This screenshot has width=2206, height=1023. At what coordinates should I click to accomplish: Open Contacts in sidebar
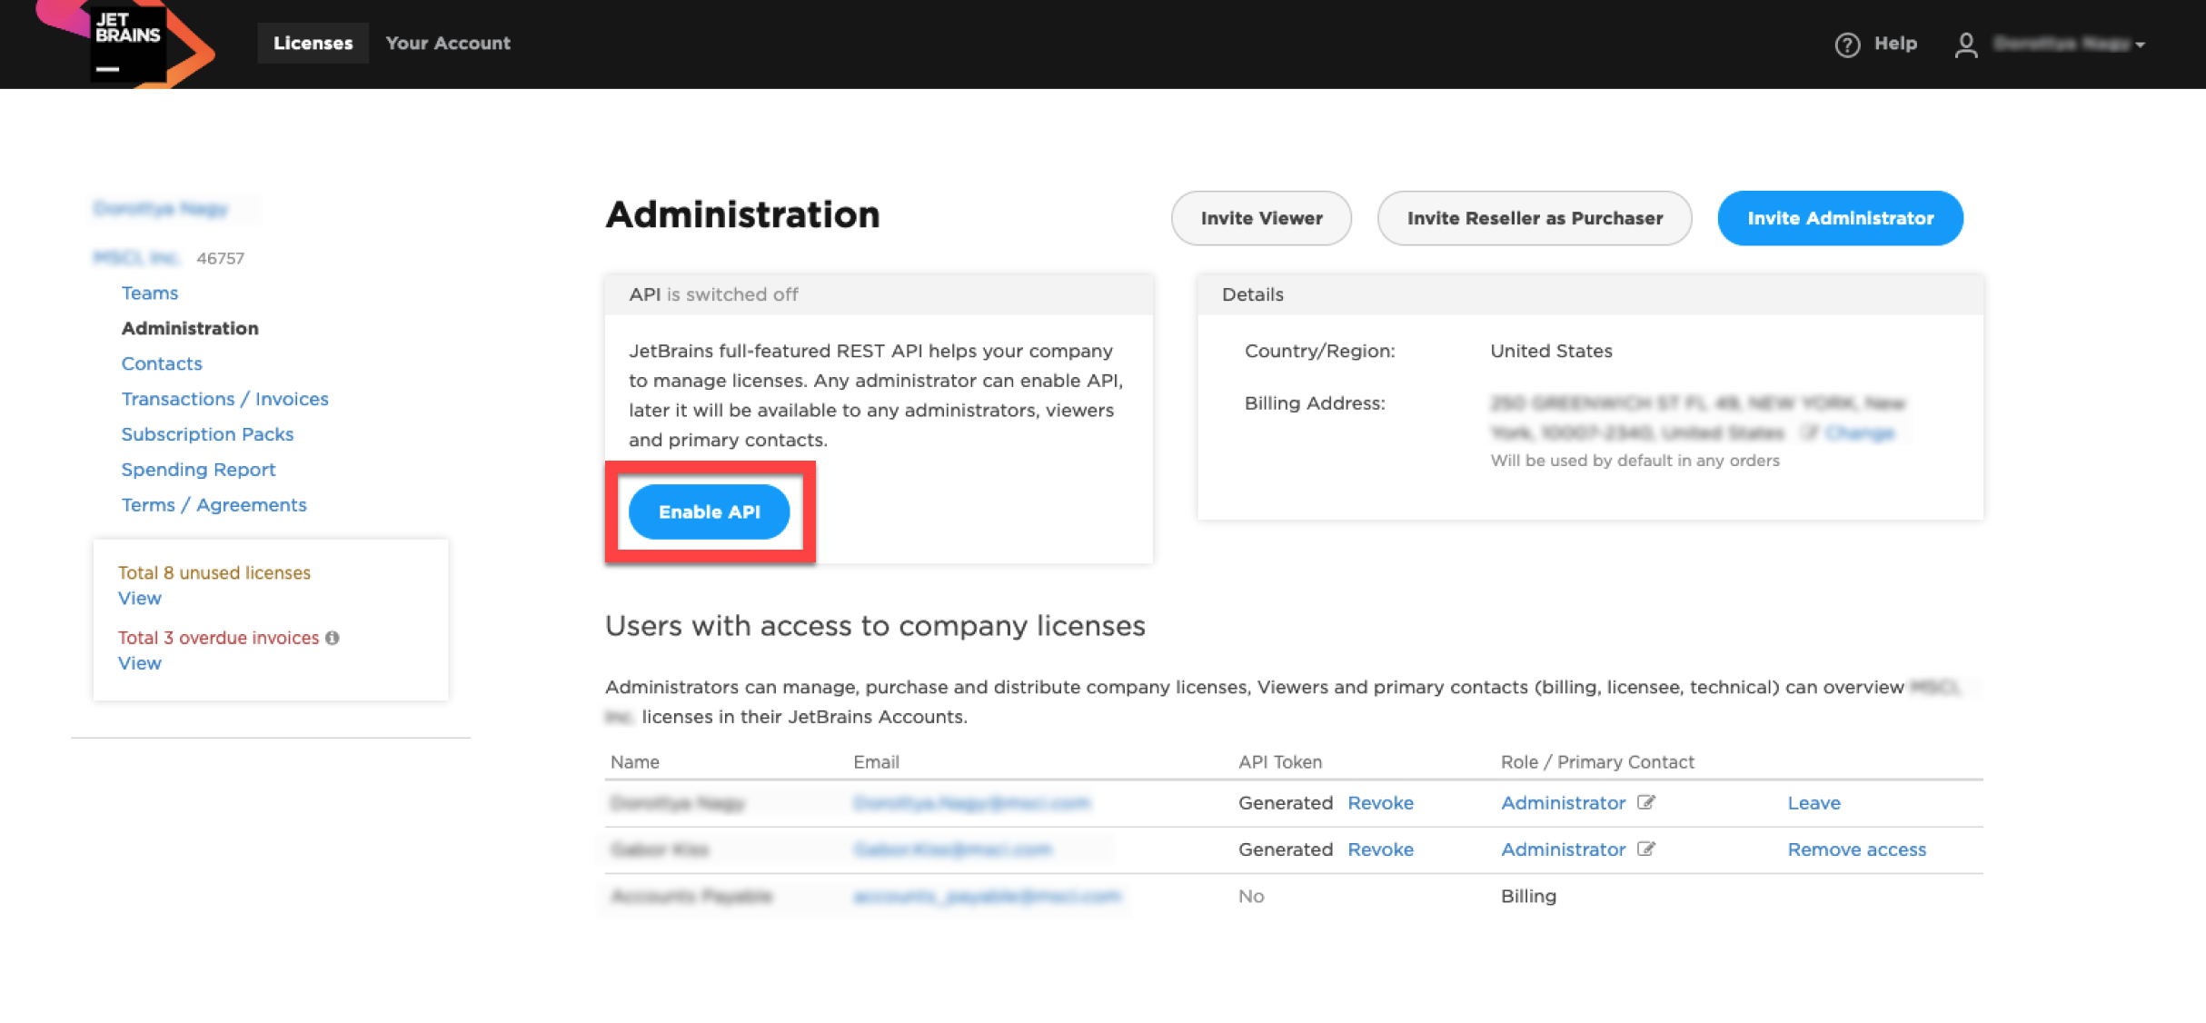coord(162,363)
